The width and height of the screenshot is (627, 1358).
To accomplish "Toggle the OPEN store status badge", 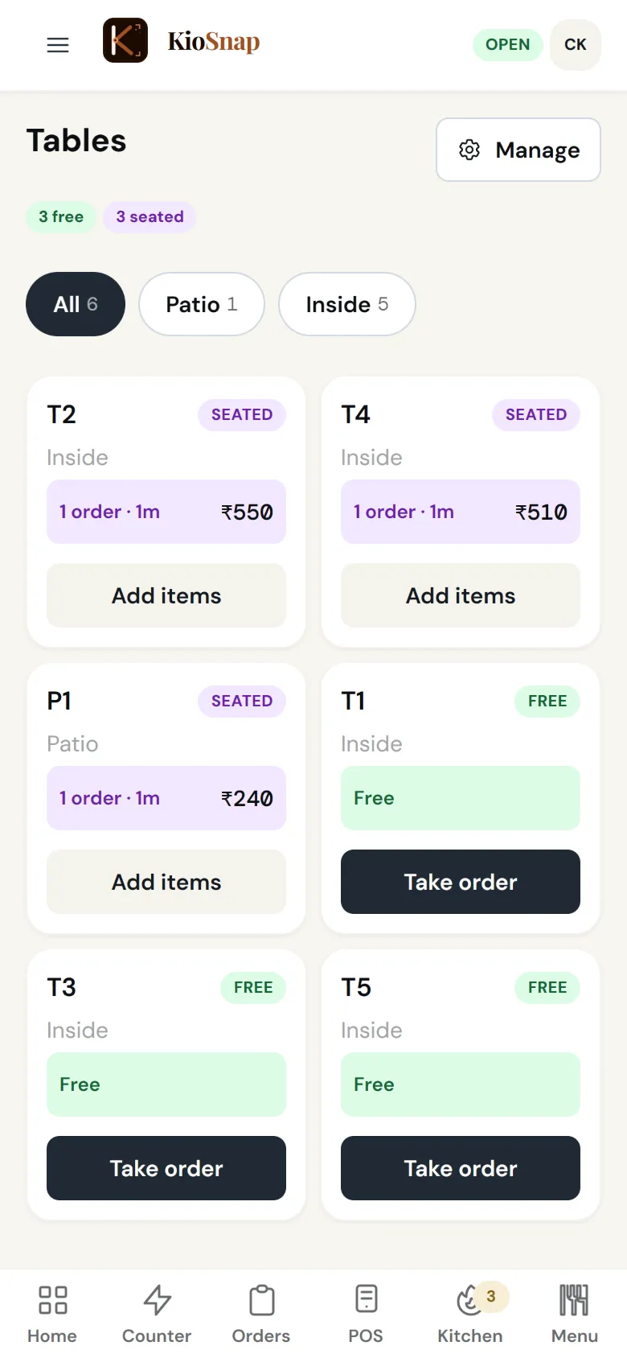I will 508,45.
